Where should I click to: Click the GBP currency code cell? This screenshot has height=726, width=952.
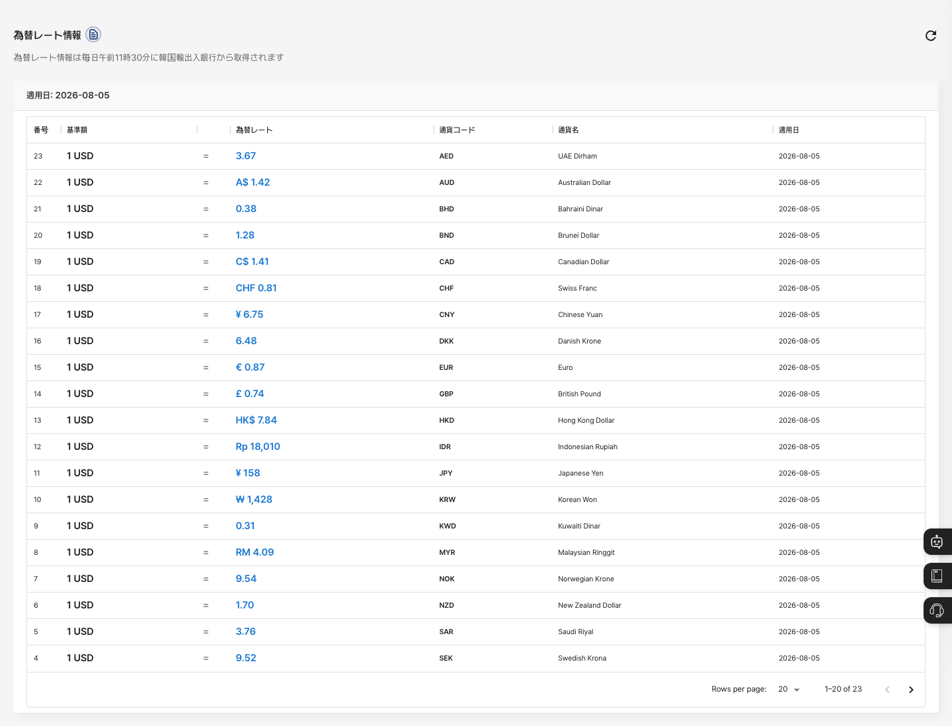click(446, 394)
